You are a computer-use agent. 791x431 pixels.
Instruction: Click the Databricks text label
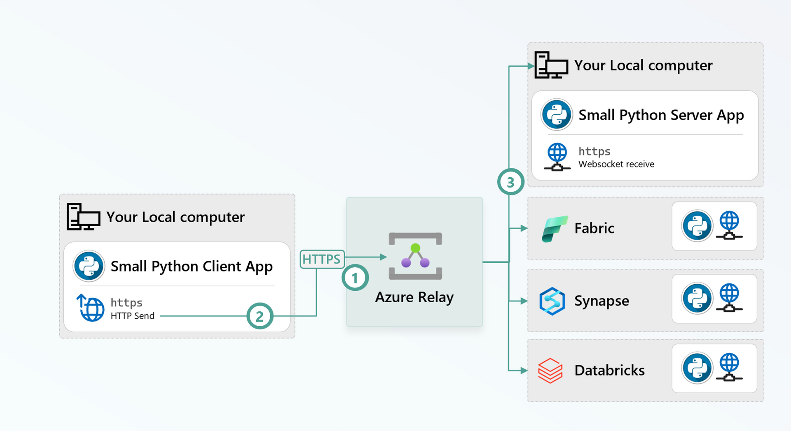(x=609, y=371)
